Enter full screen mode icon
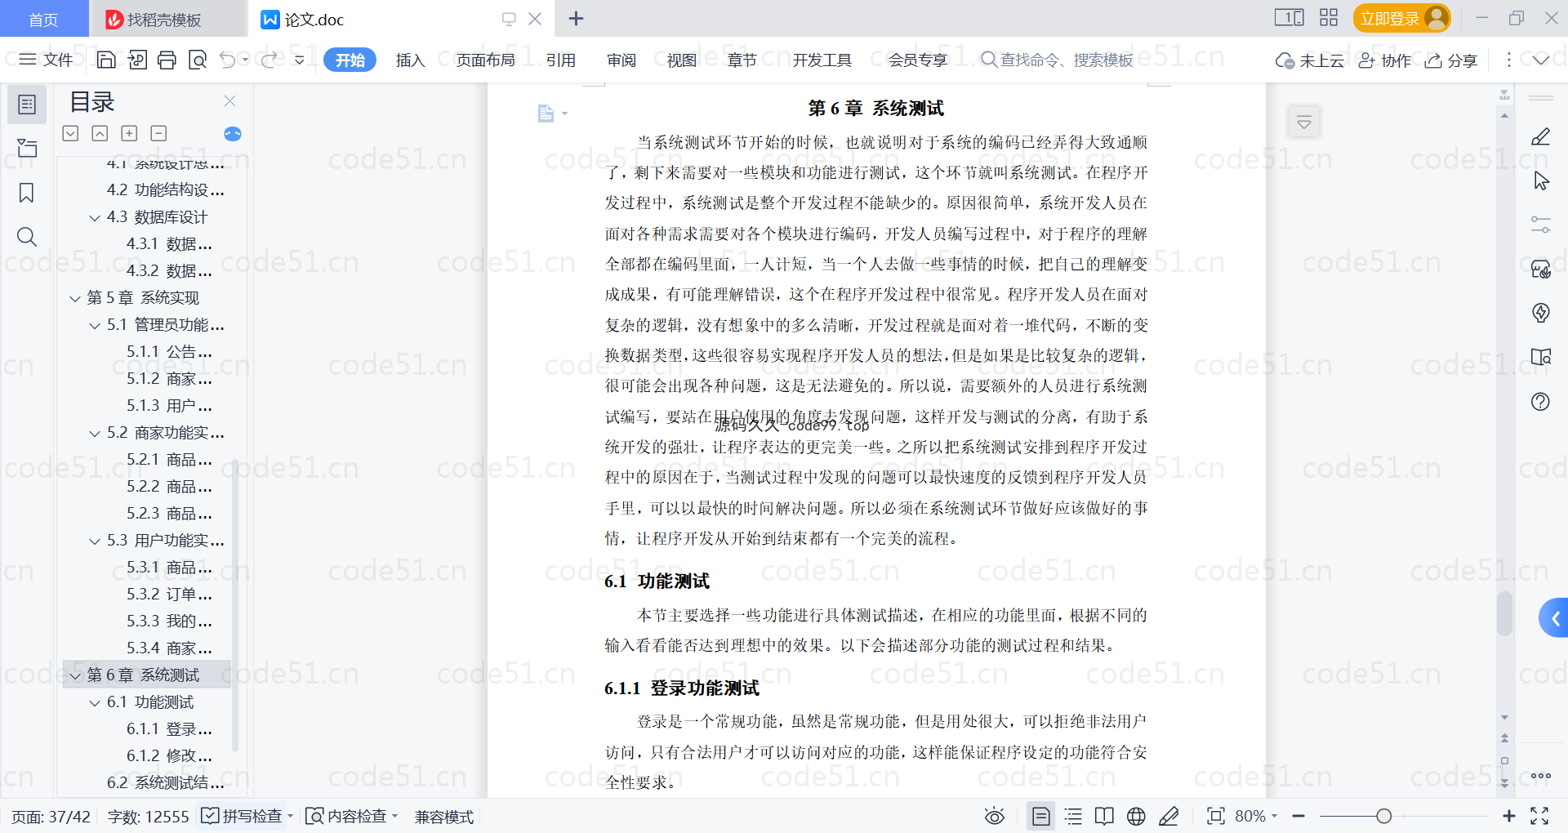1568x833 pixels. tap(1539, 816)
